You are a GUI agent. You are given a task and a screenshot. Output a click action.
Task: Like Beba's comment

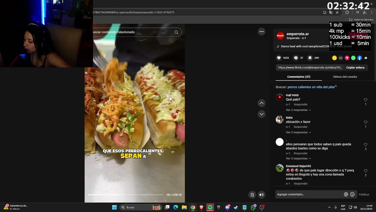point(365,122)
